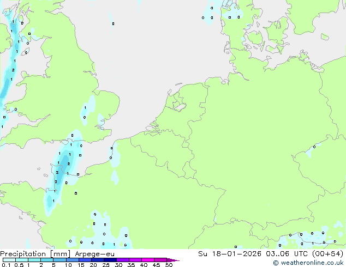Click the 40–45 mm magenta legend swatch
Viewport: 346px width, 267px height.
coord(148,260)
